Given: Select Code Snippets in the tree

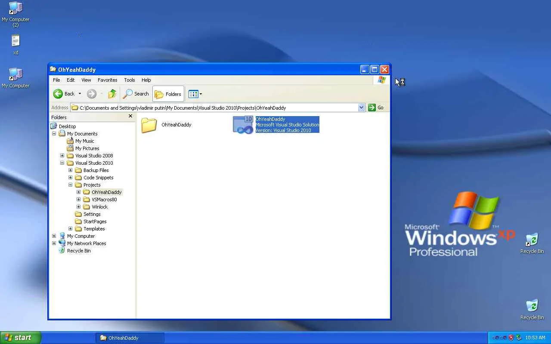Looking at the screenshot, I should point(98,178).
